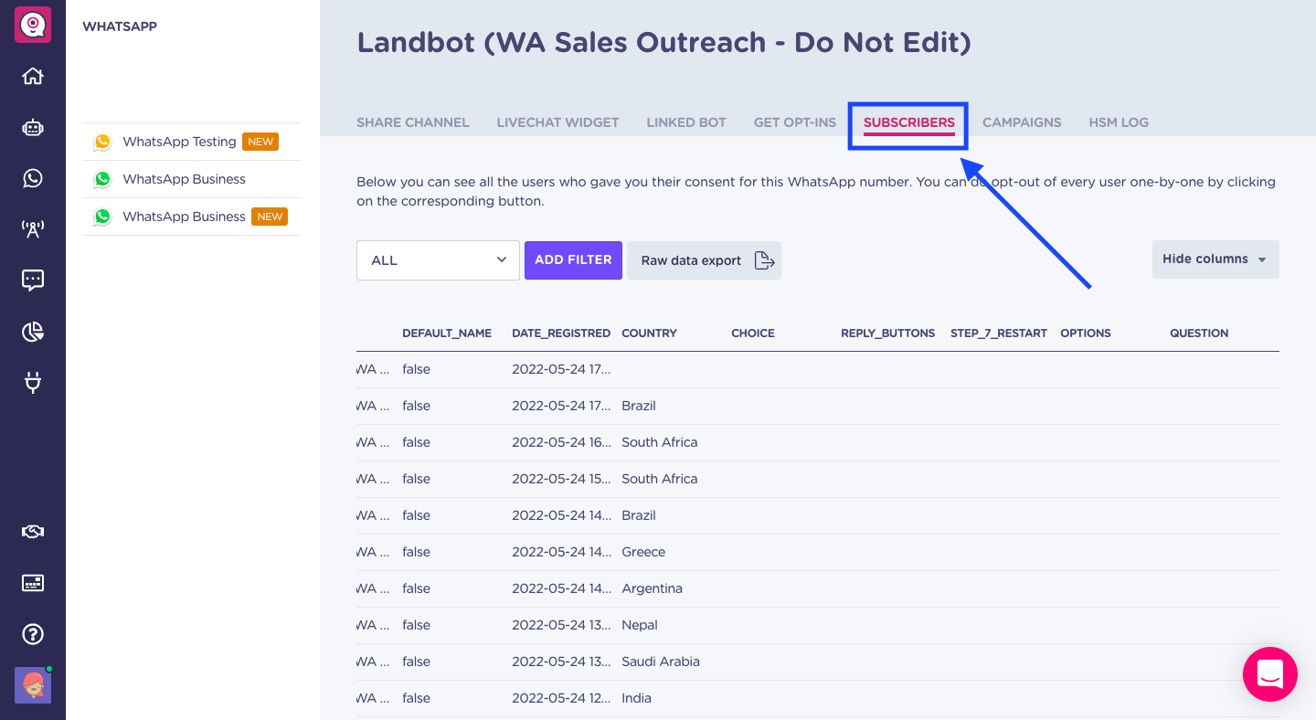This screenshot has width=1316, height=720.
Task: Switch to GET OPT-INS tab
Action: (x=795, y=122)
